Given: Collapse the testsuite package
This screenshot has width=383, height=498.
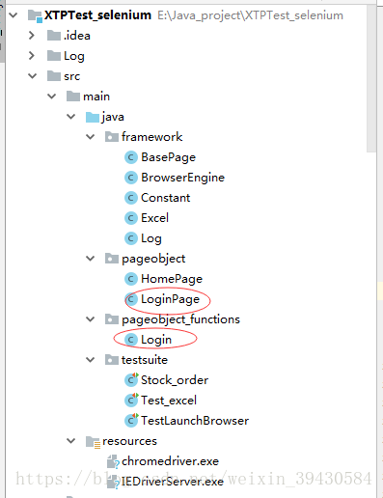Looking at the screenshot, I should pos(91,360).
